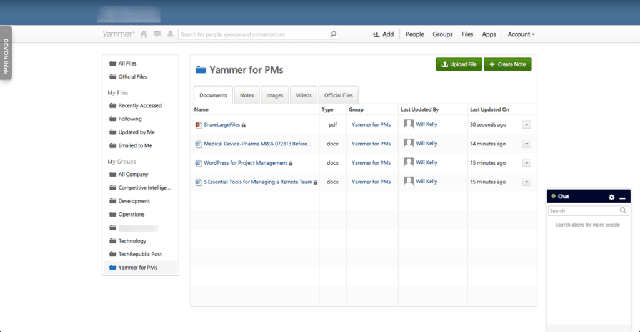Click the ShareLargeFiles PDF file icon
The image size is (640, 332).
(198, 125)
